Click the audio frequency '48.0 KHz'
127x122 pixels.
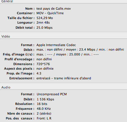(44, 109)
